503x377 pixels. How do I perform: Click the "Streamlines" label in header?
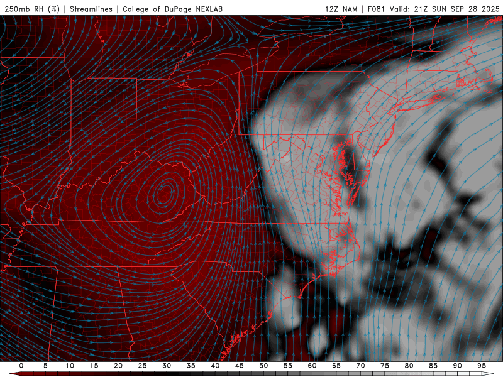click(x=91, y=9)
